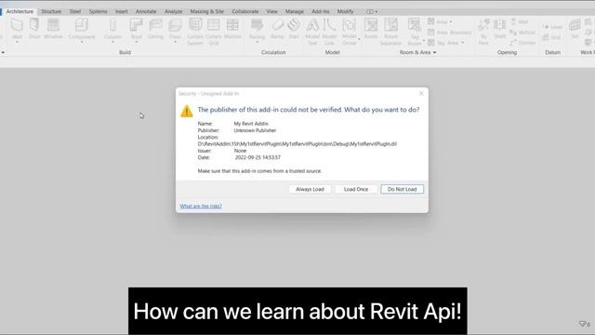Select the Window tool icon
Viewport: 595px width, 335px height.
[53, 25]
